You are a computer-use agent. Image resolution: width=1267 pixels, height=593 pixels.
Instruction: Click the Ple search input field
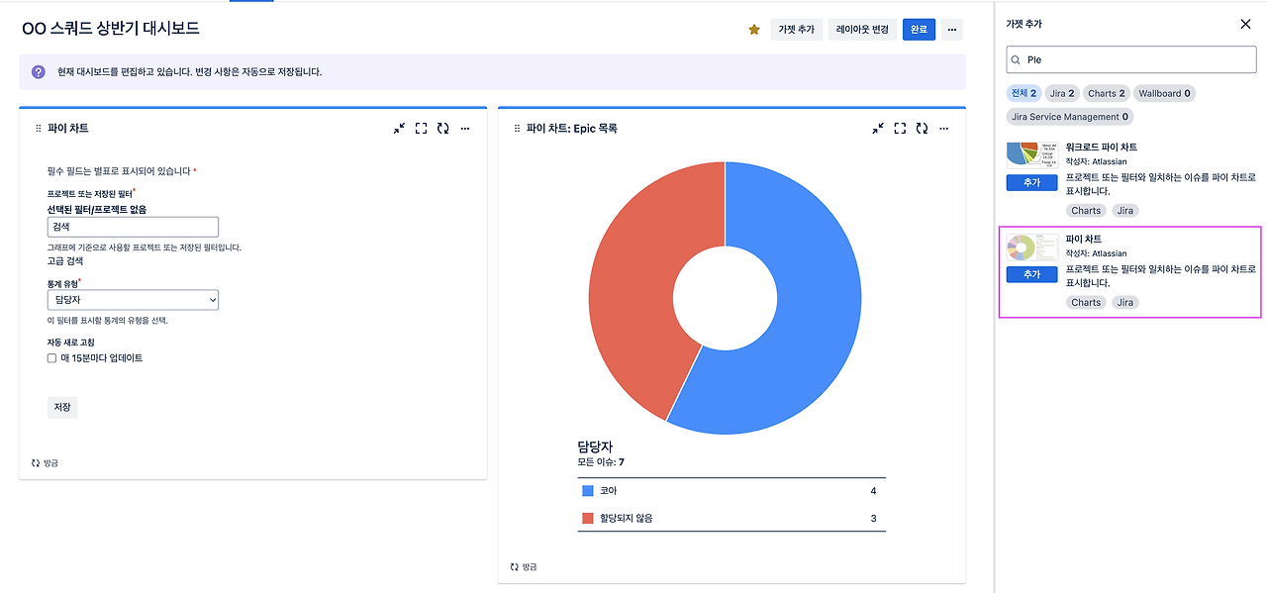click(x=1130, y=59)
